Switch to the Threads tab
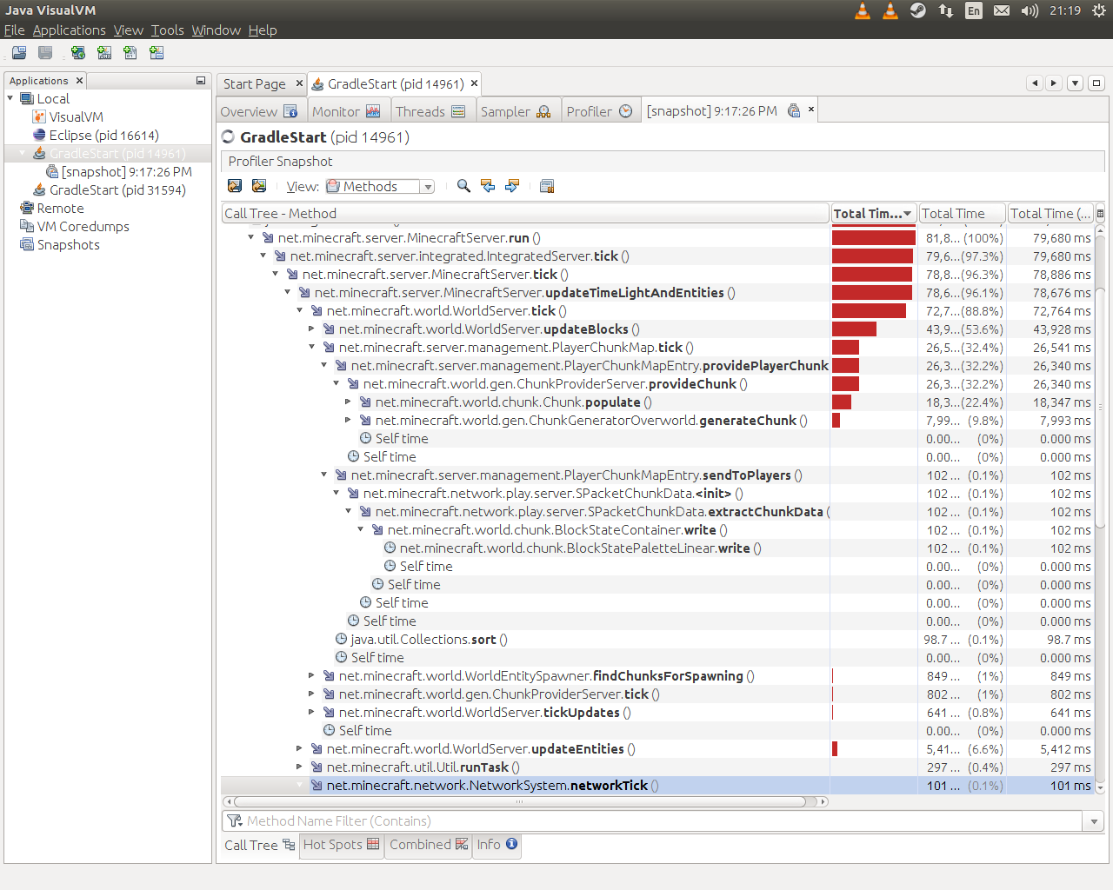The image size is (1113, 890). click(x=430, y=111)
